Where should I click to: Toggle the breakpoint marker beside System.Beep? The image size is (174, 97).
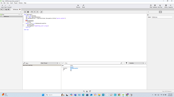[23, 25]
